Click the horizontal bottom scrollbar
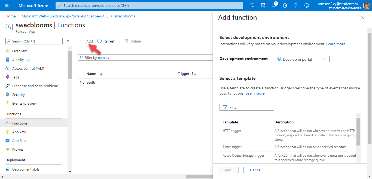Viewport: 372px width, 179px height. point(199,177)
